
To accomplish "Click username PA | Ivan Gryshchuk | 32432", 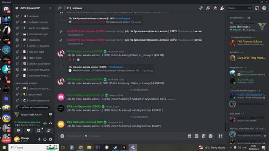I will pos(84,106).
